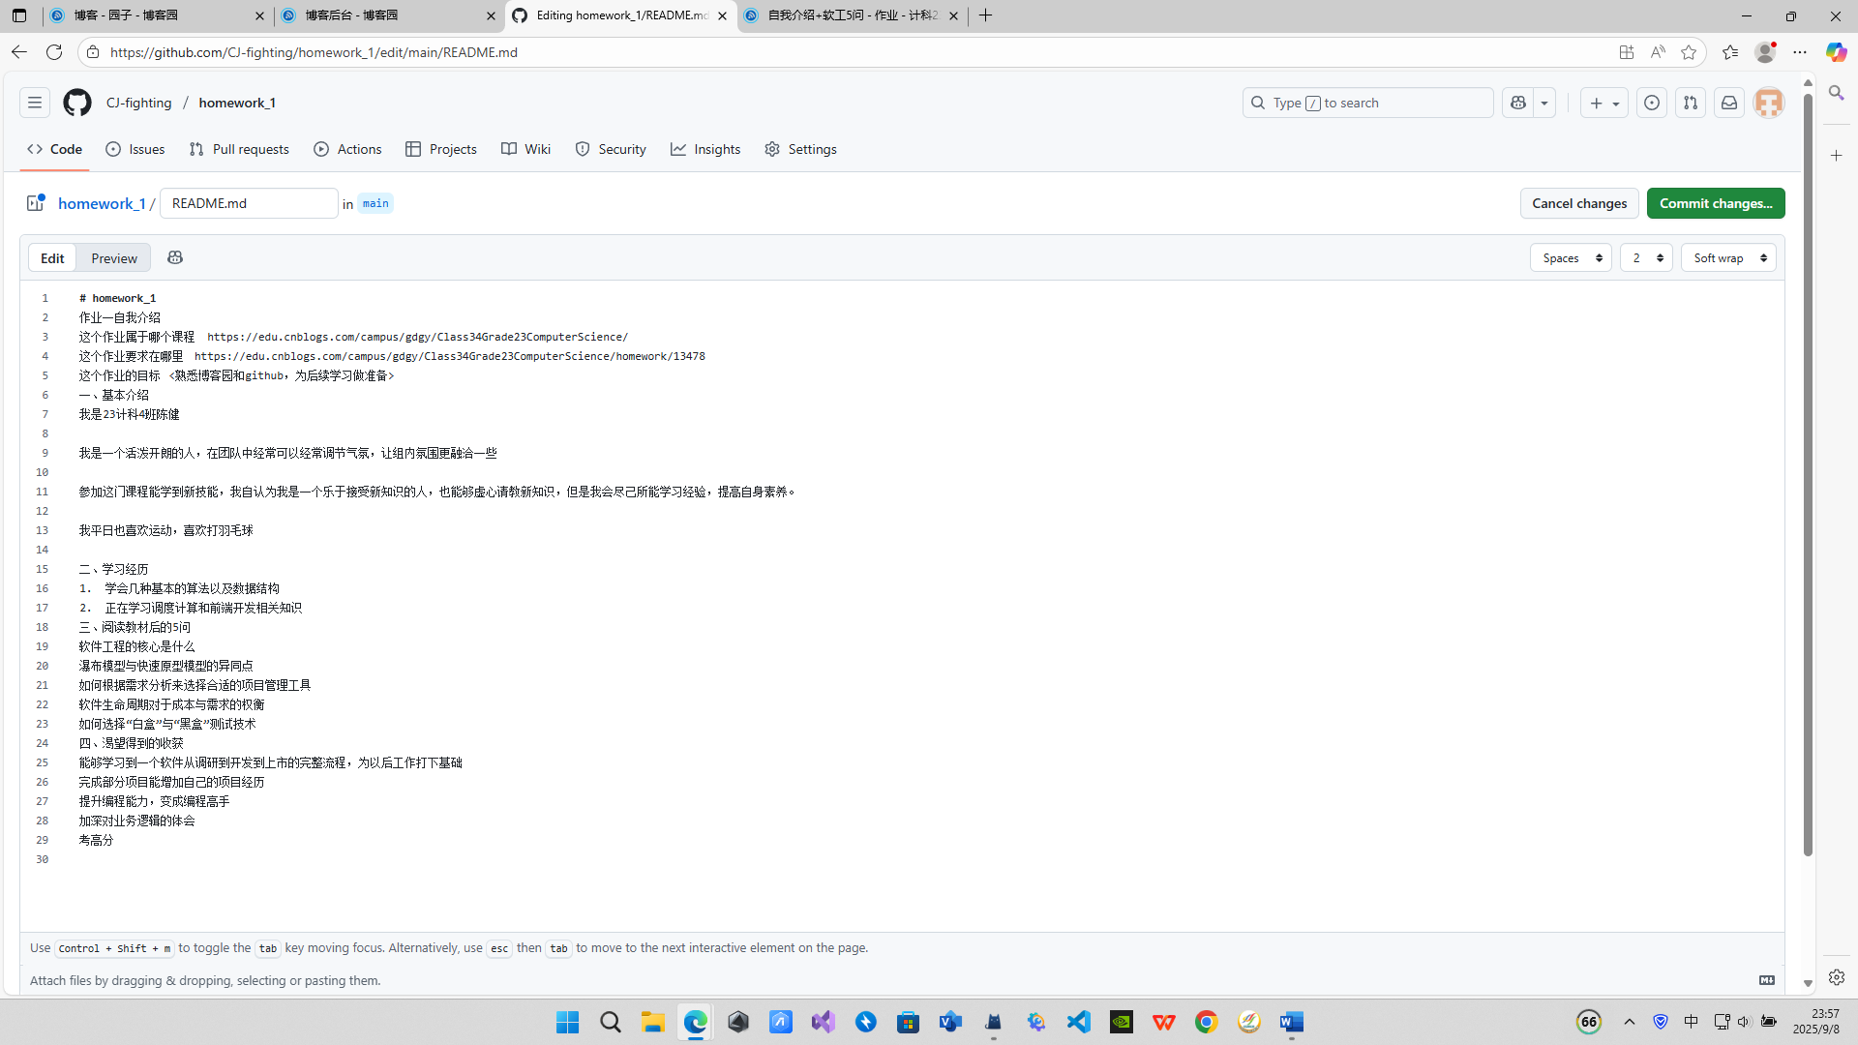Click the Commit changes button
1858x1045 pixels.
point(1715,203)
